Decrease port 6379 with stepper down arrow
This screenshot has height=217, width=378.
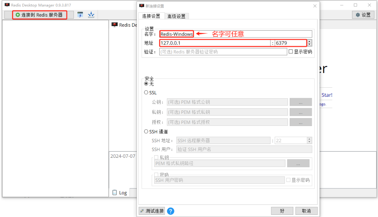point(310,45)
